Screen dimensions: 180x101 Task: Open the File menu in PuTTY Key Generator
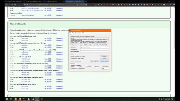[70, 33]
